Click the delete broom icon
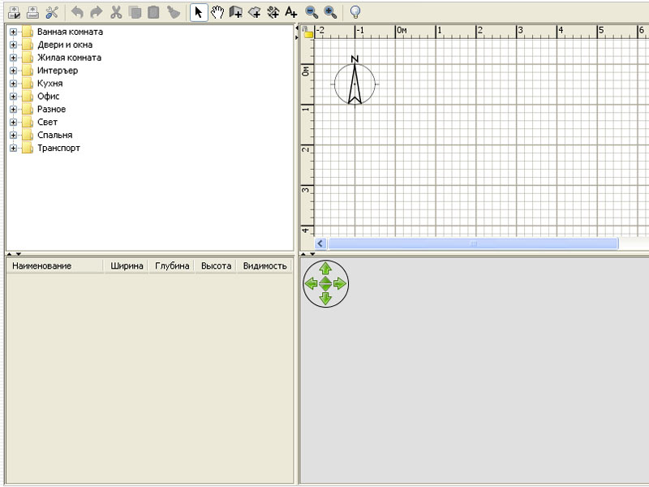This screenshot has width=649, height=487. point(174,12)
